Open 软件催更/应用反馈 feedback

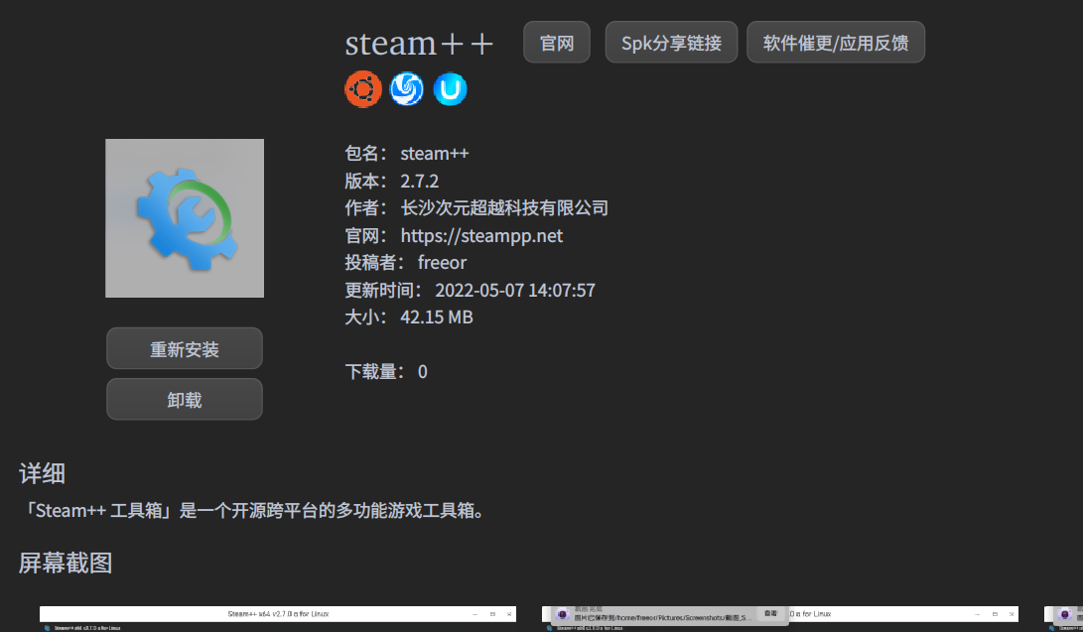(836, 42)
